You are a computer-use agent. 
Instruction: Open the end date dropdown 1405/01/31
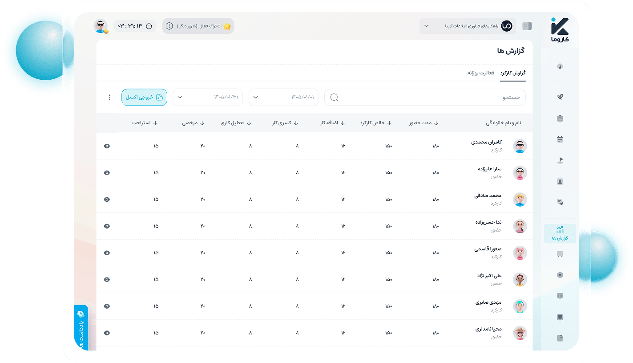[x=208, y=97]
